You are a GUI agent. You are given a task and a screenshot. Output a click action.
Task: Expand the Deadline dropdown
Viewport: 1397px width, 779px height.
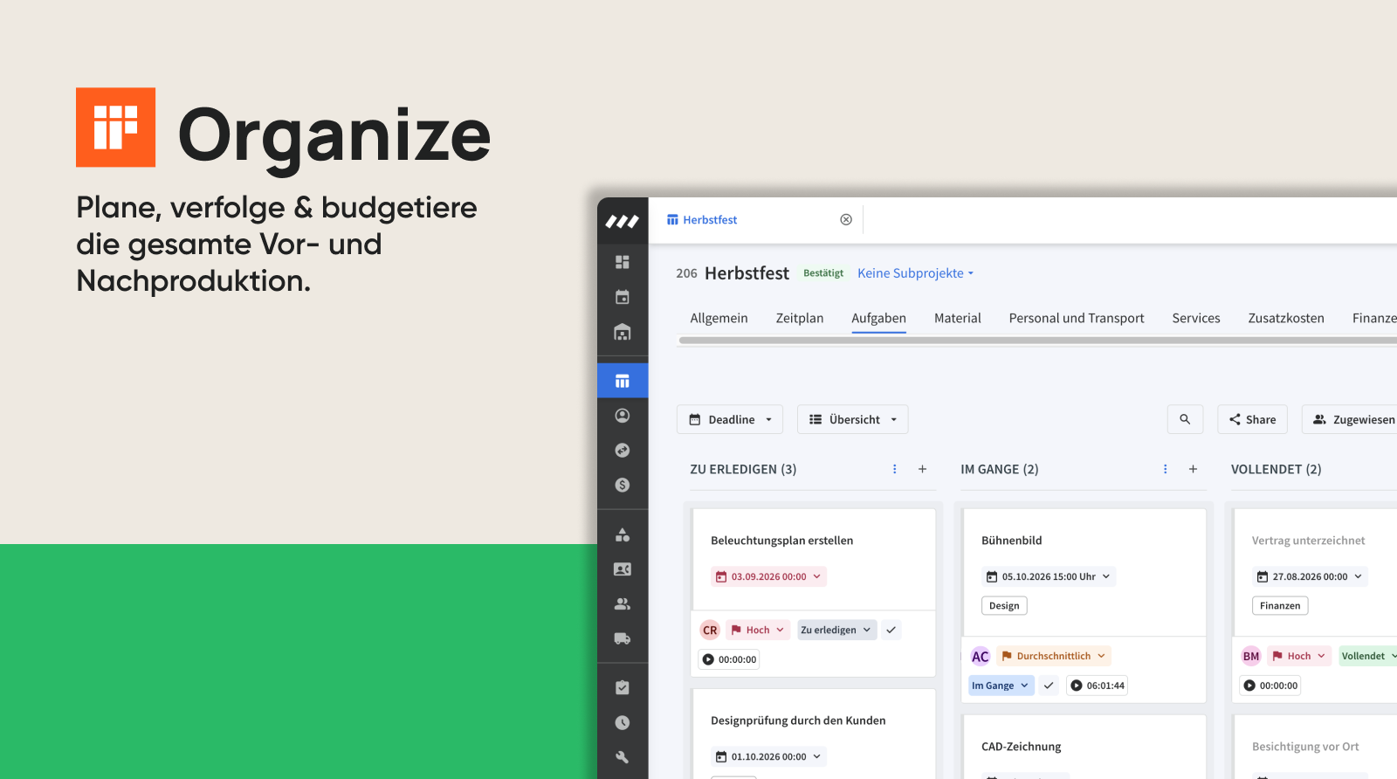(x=730, y=419)
